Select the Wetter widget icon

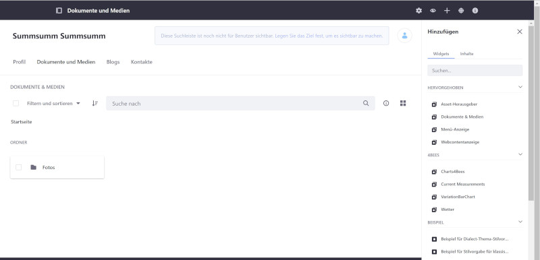[x=434, y=209]
